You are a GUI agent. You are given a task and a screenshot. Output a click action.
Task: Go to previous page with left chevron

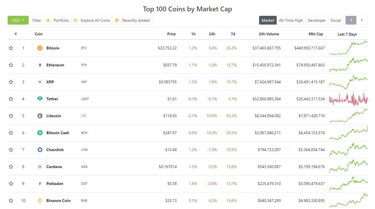[351, 20]
